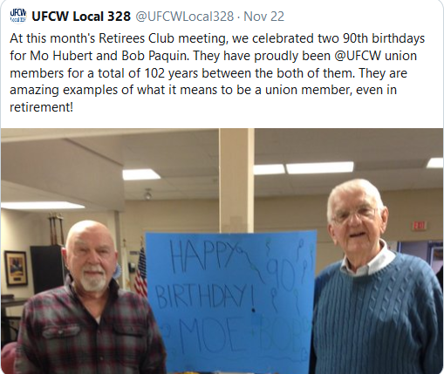Click the man in the blue sweater
Viewport: 444px width, 374px height.
(x=375, y=277)
